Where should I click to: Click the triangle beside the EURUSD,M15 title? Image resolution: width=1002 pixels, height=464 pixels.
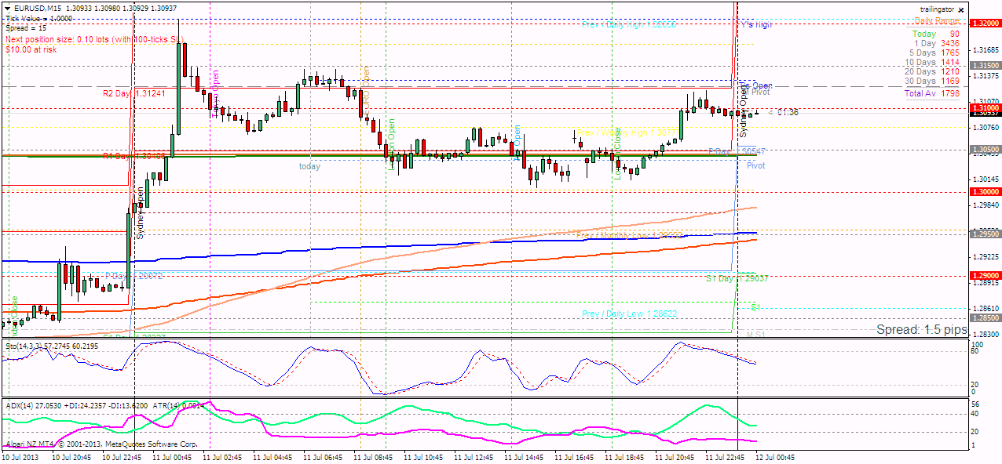(8, 7)
